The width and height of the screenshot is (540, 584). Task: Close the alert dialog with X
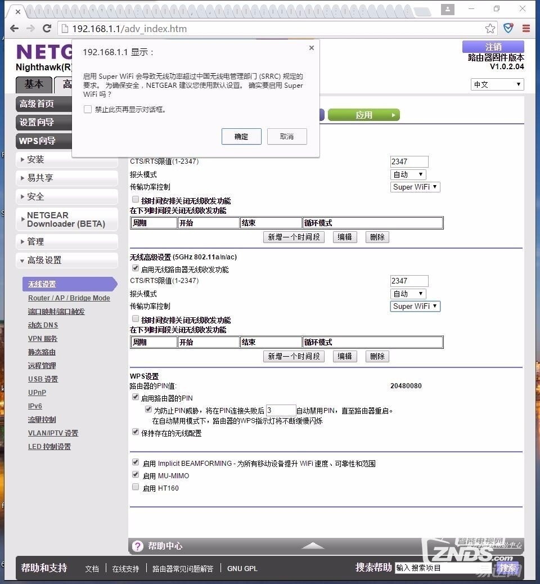(311, 48)
